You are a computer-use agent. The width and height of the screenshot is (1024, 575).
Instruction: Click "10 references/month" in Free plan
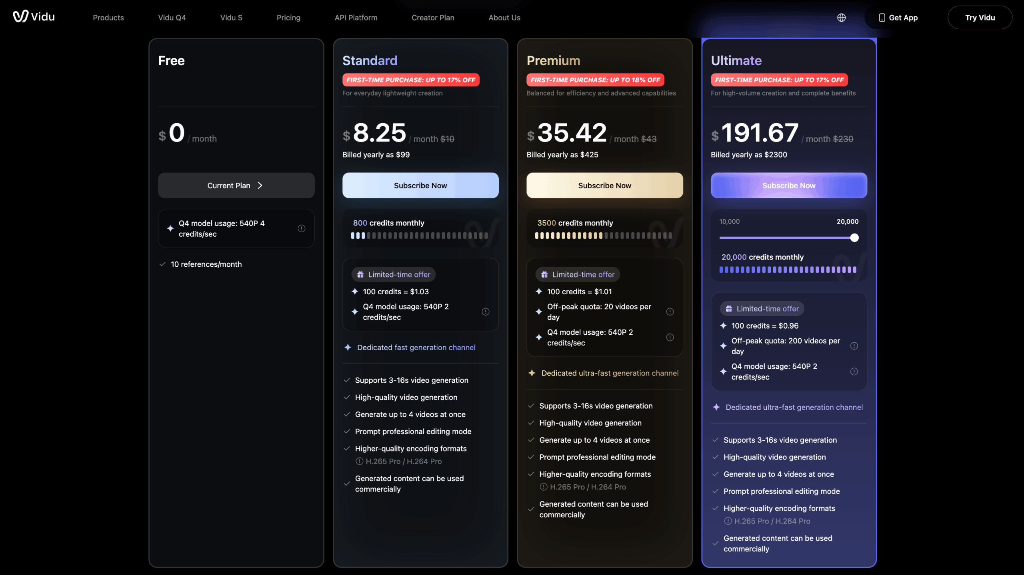(x=206, y=264)
